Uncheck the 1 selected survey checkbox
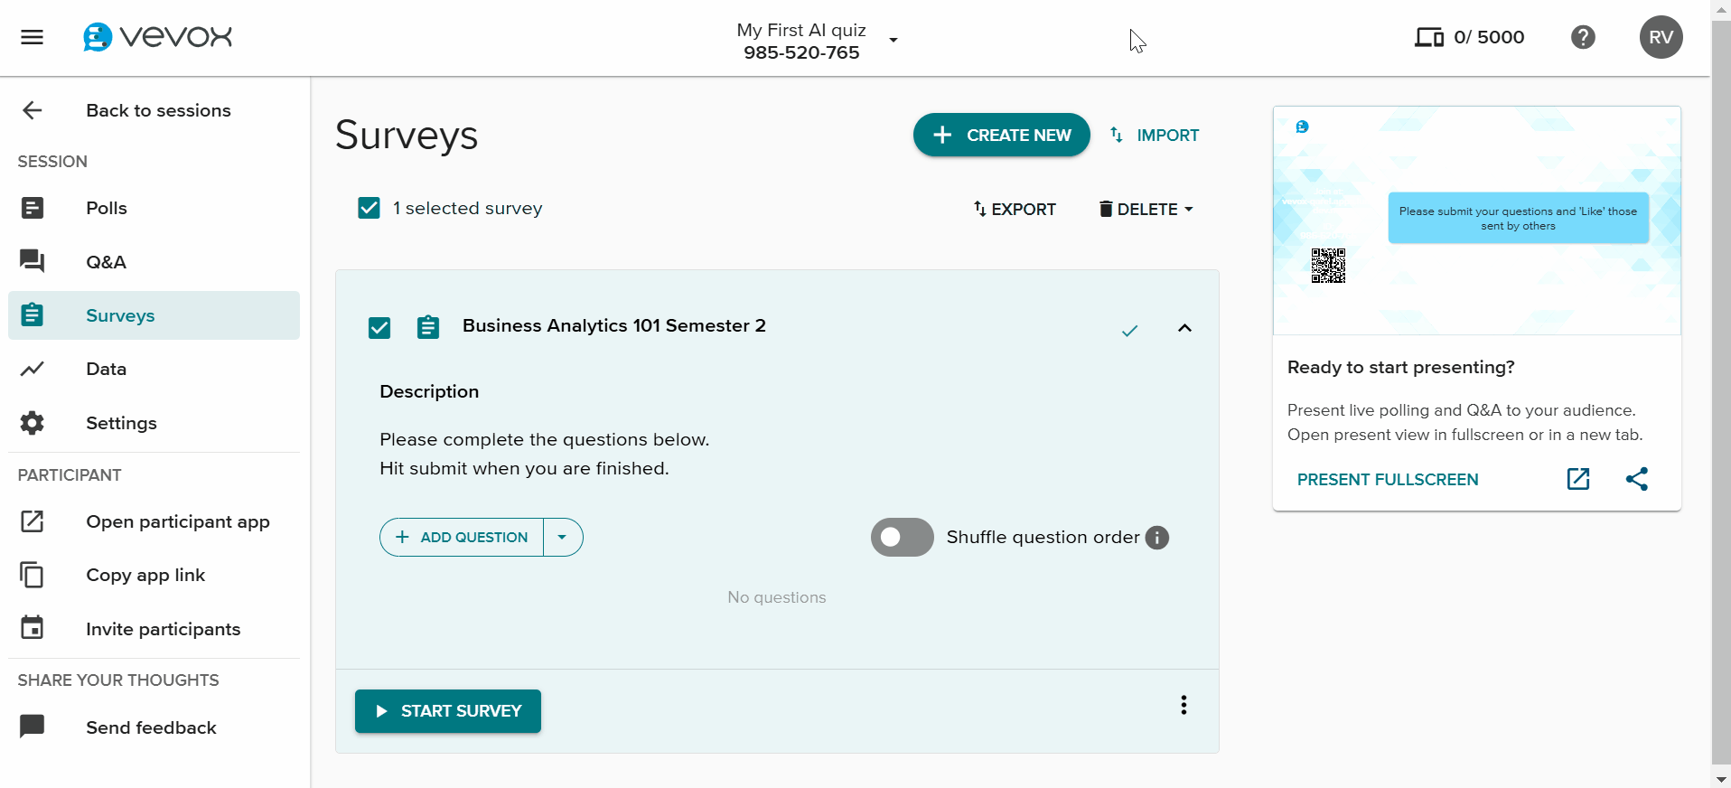 coord(369,208)
